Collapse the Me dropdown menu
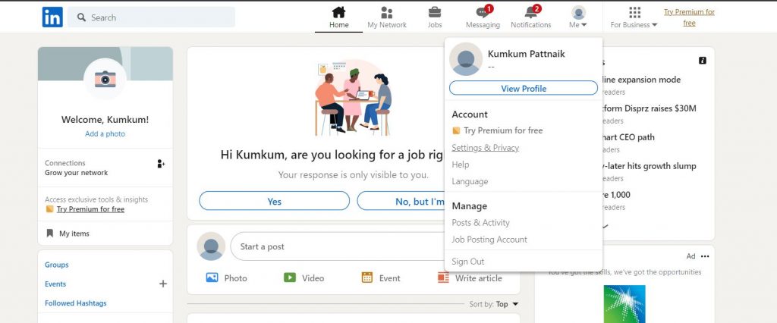 pyautogui.click(x=578, y=17)
